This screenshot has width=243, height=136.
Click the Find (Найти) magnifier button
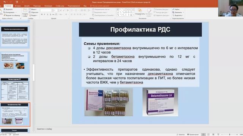pos(176,9)
